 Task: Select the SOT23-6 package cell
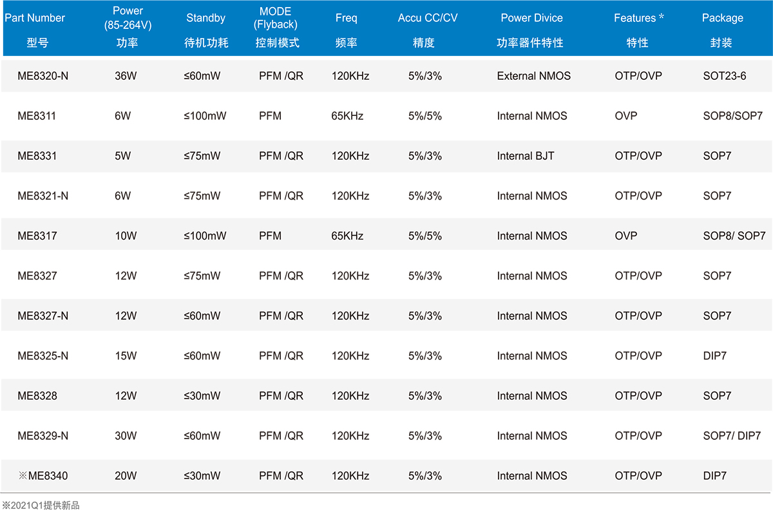click(x=724, y=76)
